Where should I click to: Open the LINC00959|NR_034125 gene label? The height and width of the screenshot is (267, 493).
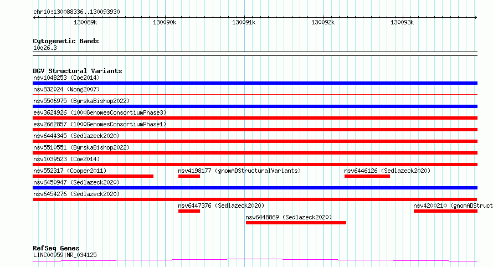point(65,255)
